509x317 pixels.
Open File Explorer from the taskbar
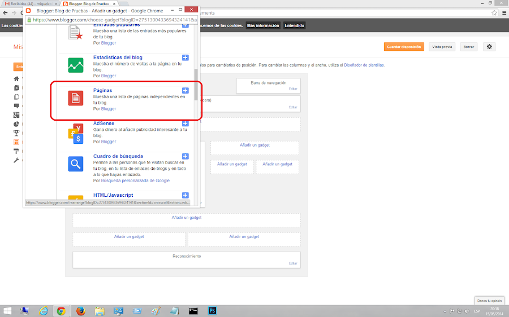pos(100,311)
